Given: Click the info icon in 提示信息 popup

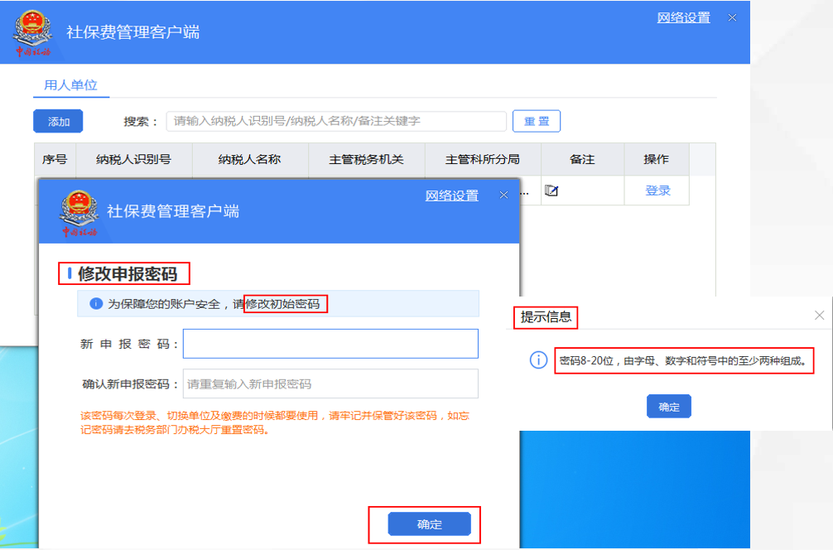Looking at the screenshot, I should tap(538, 360).
